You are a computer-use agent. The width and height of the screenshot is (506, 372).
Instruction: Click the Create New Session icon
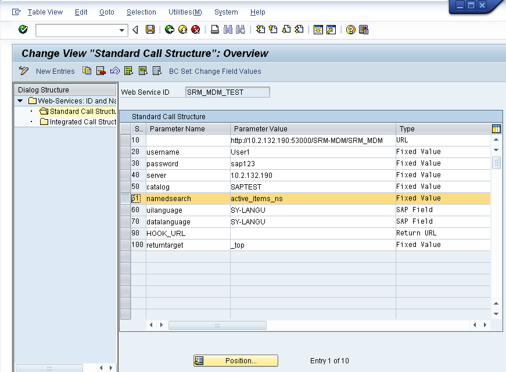pyautogui.click(x=318, y=30)
